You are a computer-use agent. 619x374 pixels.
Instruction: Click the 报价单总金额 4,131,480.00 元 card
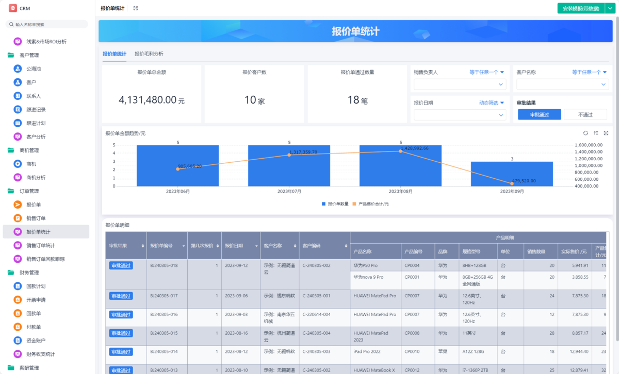point(152,94)
